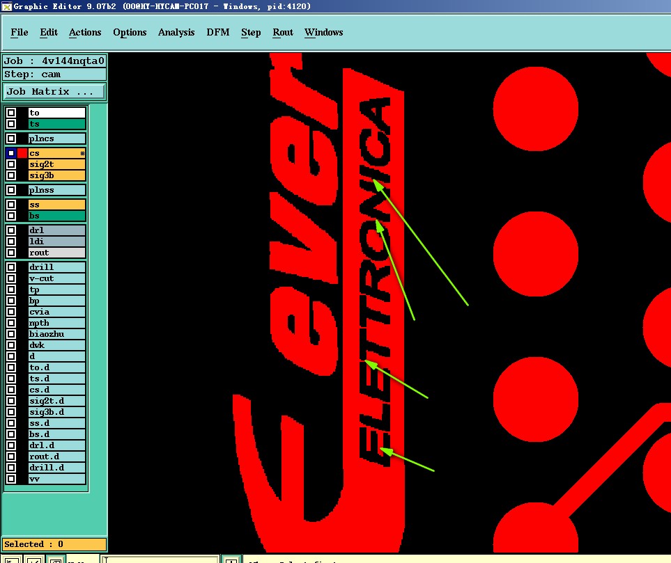Select the 'tp' layer name
The height and width of the screenshot is (563, 671).
[x=57, y=290]
